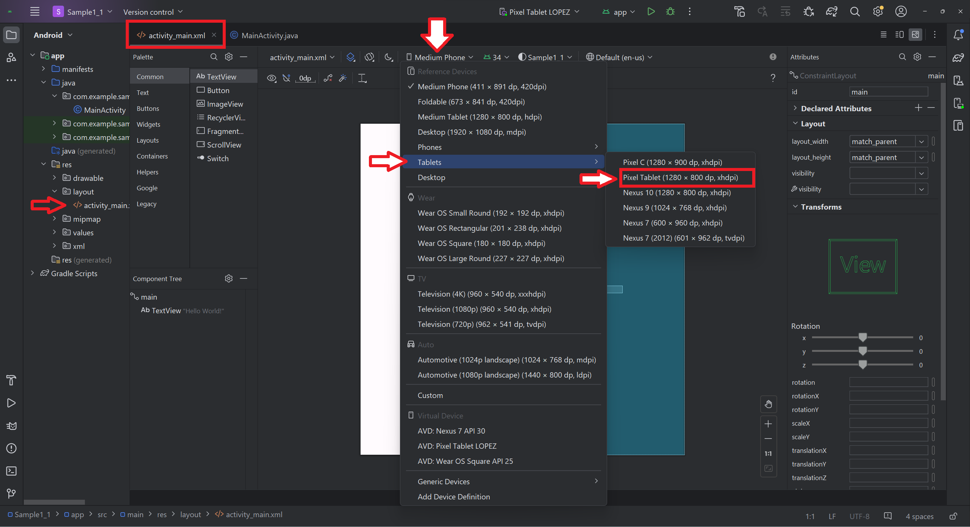
Task: Change preview orientation icon
Action: pyautogui.click(x=369, y=57)
